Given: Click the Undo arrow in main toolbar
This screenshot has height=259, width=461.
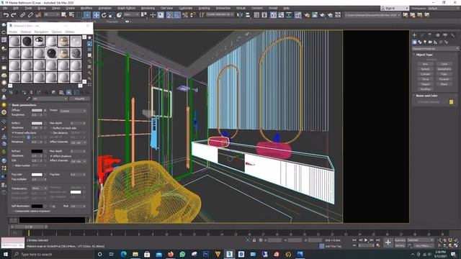Looking at the screenshot, I should 6,15.
